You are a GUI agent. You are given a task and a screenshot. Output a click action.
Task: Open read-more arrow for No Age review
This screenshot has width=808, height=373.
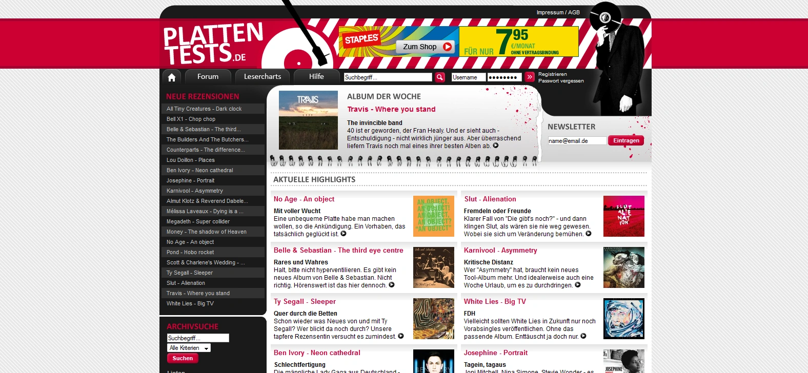click(x=344, y=234)
